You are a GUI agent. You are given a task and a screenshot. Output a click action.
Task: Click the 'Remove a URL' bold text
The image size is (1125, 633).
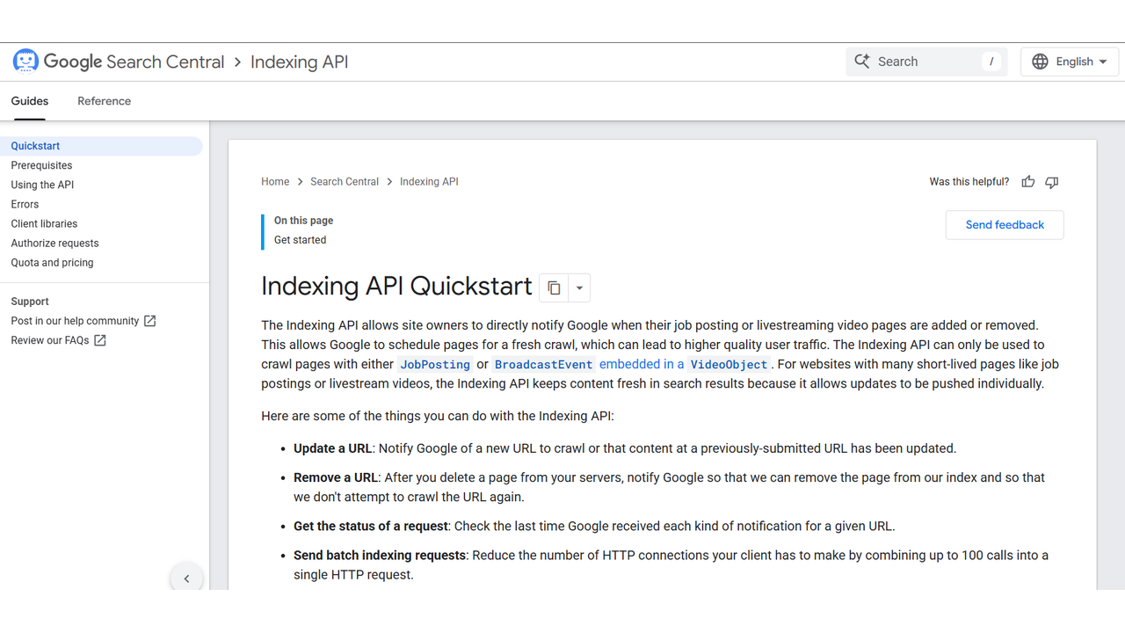pos(336,477)
